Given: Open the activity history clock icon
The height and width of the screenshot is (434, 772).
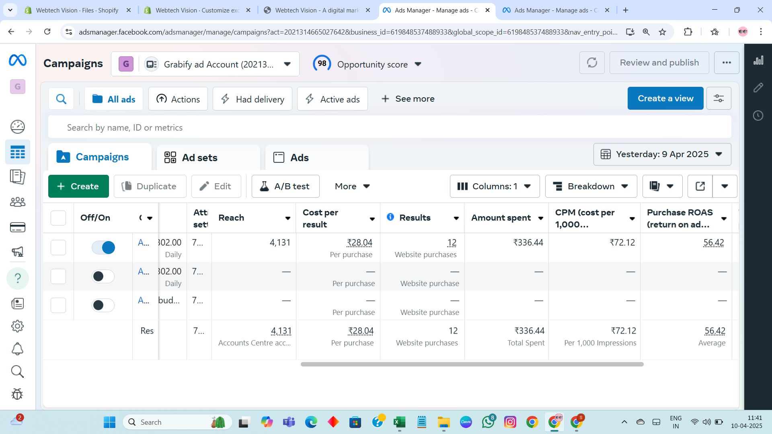Looking at the screenshot, I should coord(758,116).
